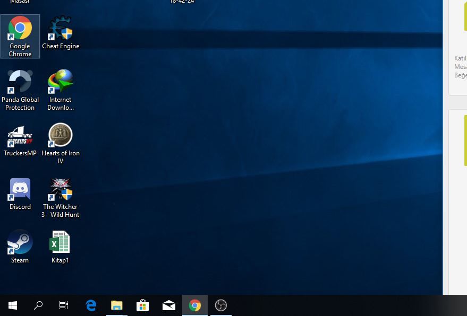Switch to Chrome window in taskbar
467x316 pixels.
pyautogui.click(x=195, y=305)
